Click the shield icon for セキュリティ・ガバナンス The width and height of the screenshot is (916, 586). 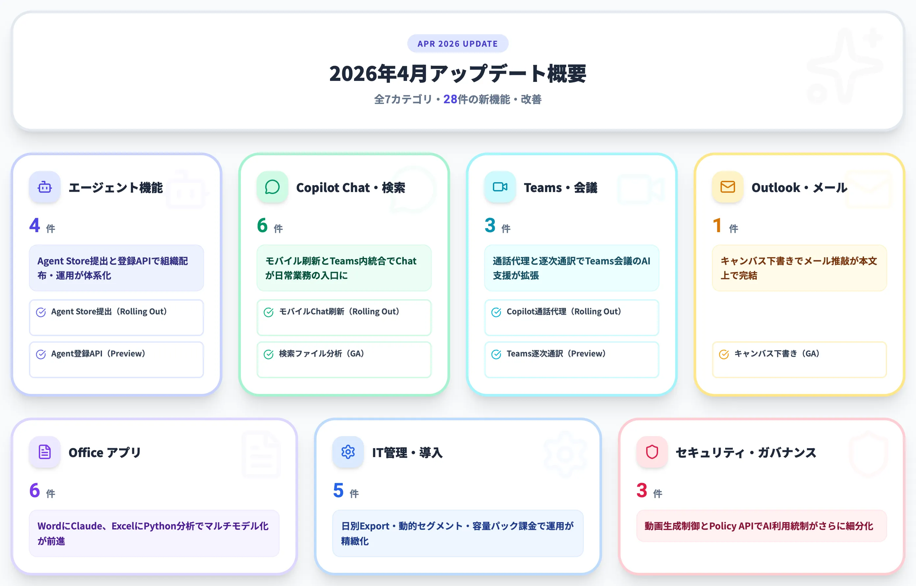(652, 452)
